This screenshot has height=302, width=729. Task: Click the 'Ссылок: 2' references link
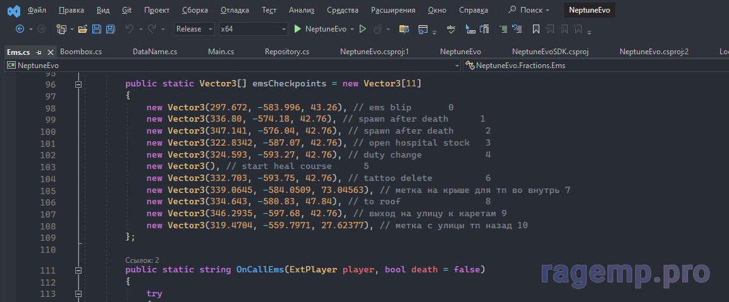tap(142, 260)
